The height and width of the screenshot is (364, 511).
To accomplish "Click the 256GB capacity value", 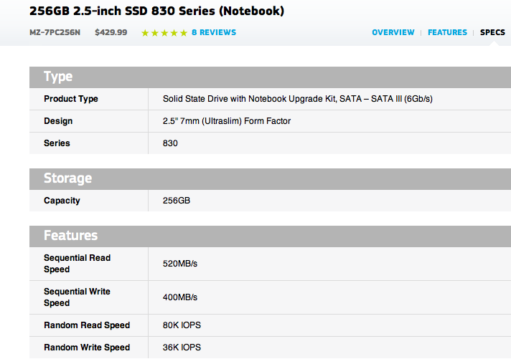I will pos(177,201).
